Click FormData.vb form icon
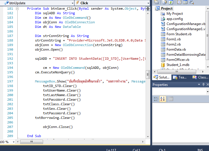209x151 pixels. point(163,49)
